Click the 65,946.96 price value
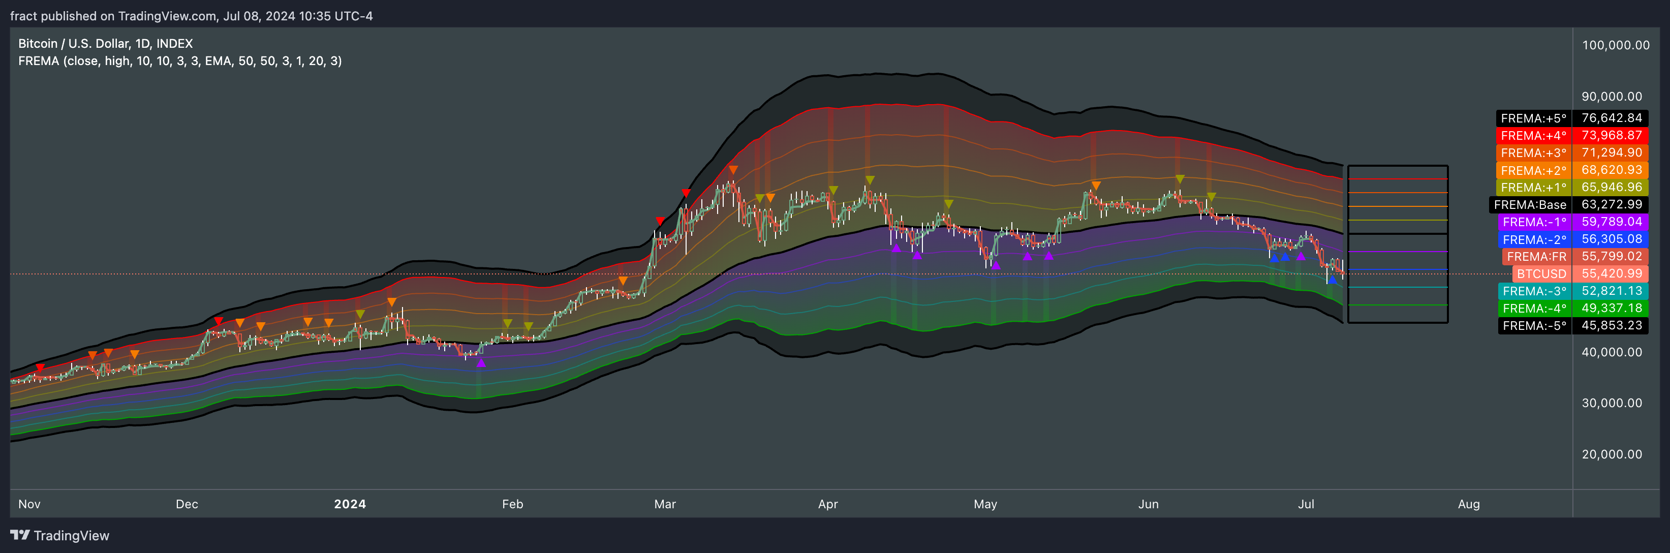Screen dimensions: 1670x553 coord(1612,188)
